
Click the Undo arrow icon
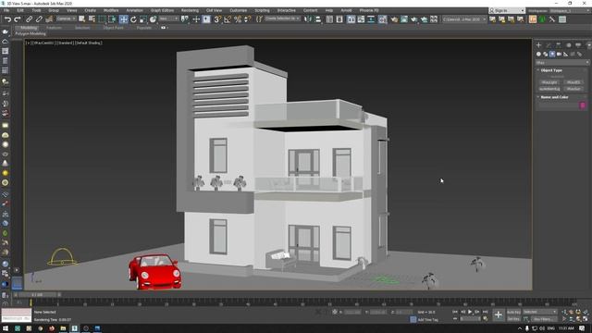[x=7, y=19]
